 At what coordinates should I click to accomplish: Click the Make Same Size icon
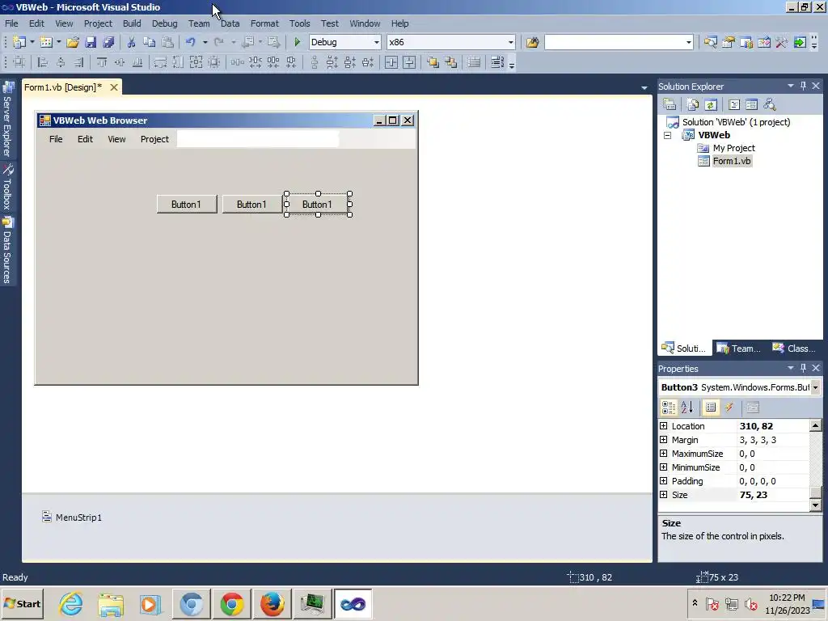196,62
